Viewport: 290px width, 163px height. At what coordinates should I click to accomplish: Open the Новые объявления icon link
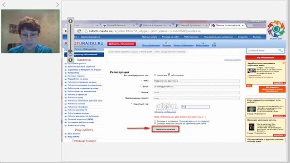click(183, 44)
